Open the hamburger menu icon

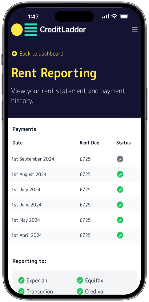pos(135,30)
